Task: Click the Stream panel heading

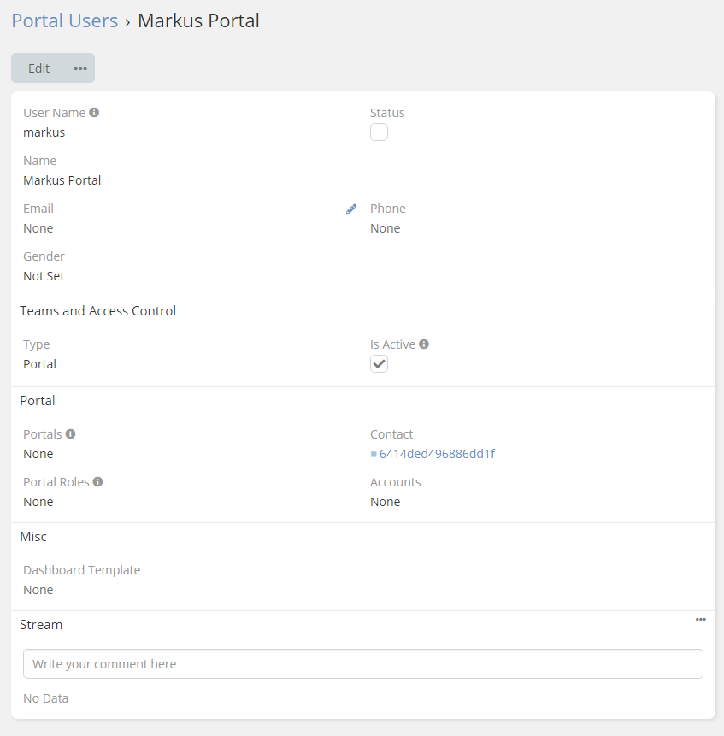Action: point(41,625)
